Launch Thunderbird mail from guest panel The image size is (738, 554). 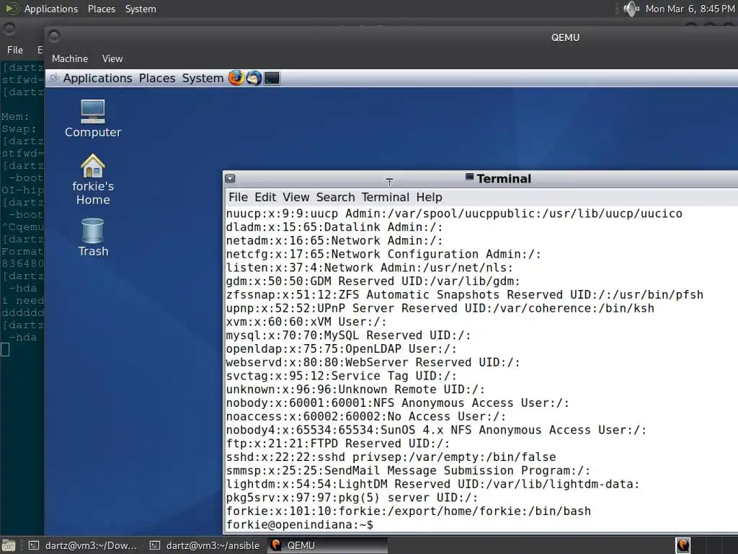254,78
